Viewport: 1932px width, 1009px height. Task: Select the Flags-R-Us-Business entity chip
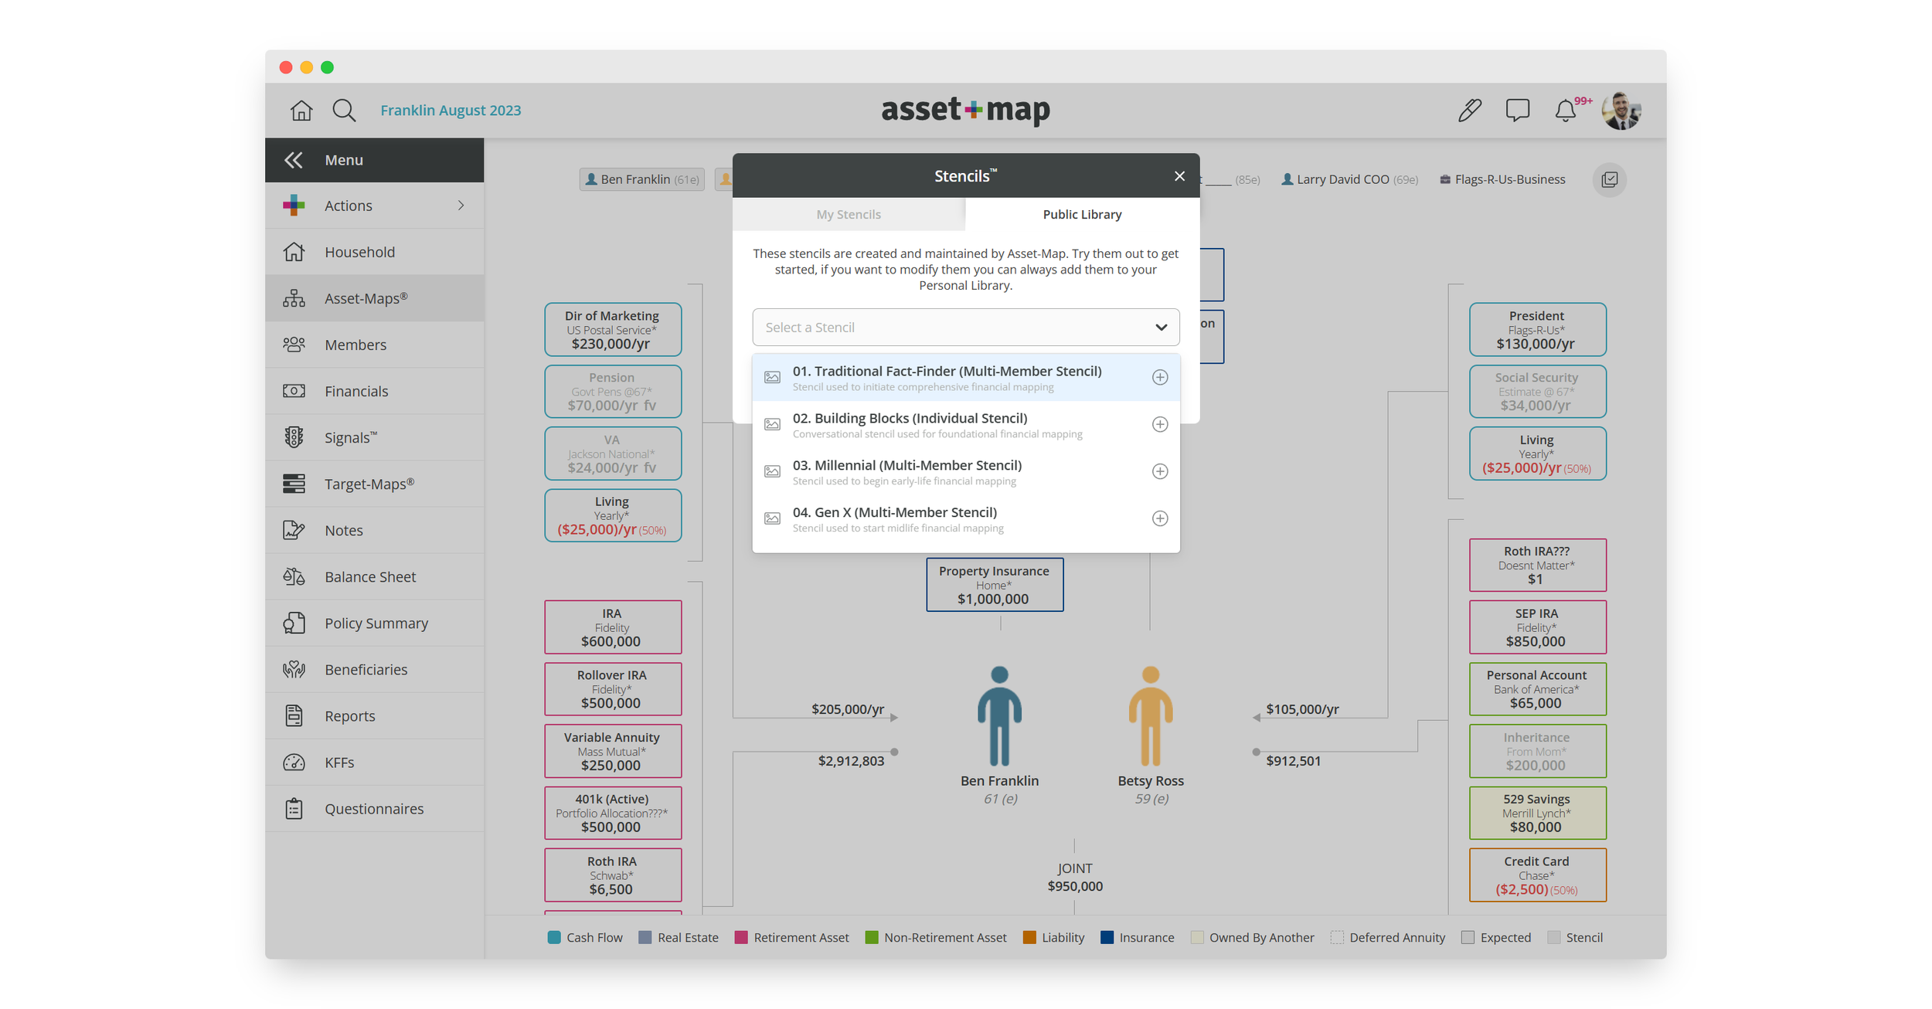click(1503, 179)
